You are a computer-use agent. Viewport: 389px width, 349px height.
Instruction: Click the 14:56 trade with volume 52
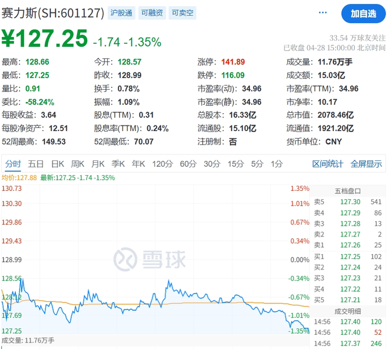348,332
